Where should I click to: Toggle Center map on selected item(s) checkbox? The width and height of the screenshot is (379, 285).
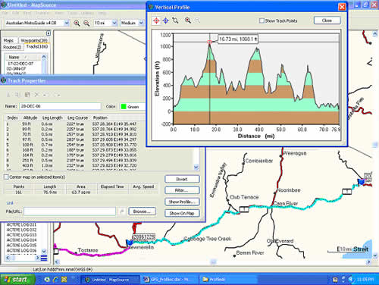pyautogui.click(x=6, y=177)
